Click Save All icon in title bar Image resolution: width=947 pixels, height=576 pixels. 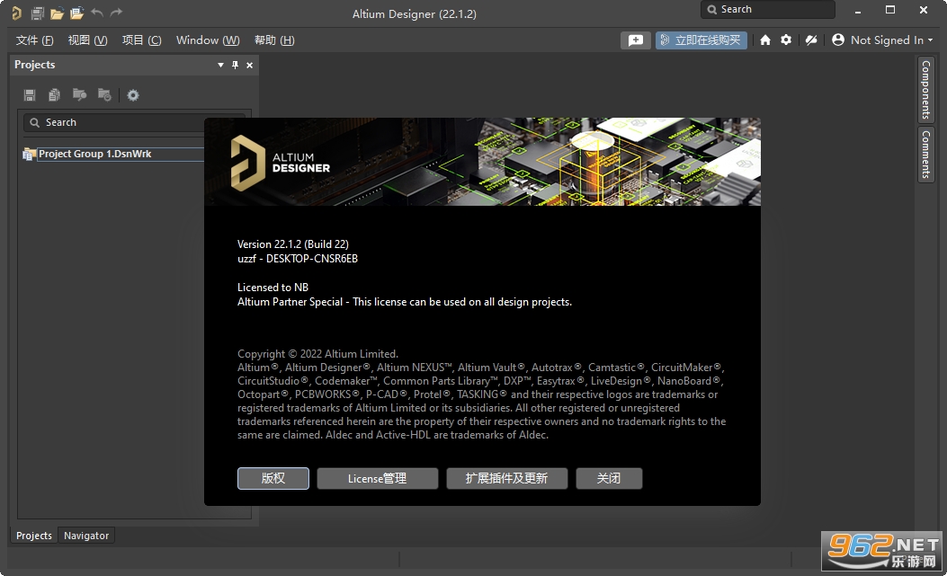coord(38,13)
